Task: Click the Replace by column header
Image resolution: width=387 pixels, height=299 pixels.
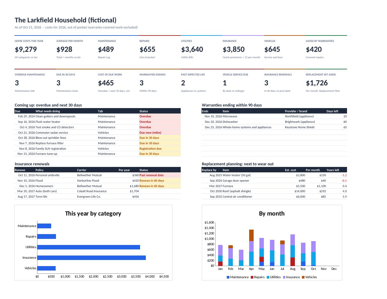Action: (209, 170)
